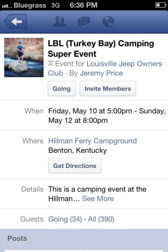Tap the Invite Members button

(x=108, y=89)
